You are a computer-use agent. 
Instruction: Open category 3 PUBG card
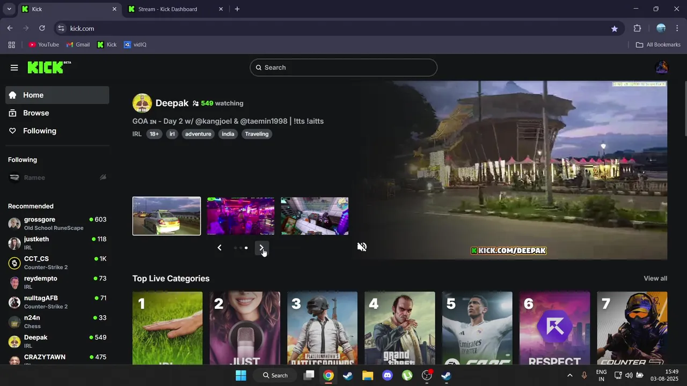coord(322,328)
